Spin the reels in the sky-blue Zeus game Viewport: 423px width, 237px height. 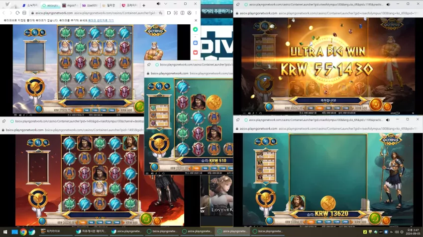pyautogui.click(x=139, y=107)
